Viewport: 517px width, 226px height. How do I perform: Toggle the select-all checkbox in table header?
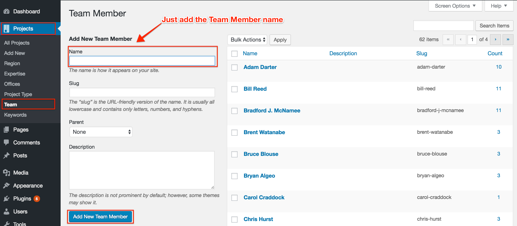tap(235, 54)
